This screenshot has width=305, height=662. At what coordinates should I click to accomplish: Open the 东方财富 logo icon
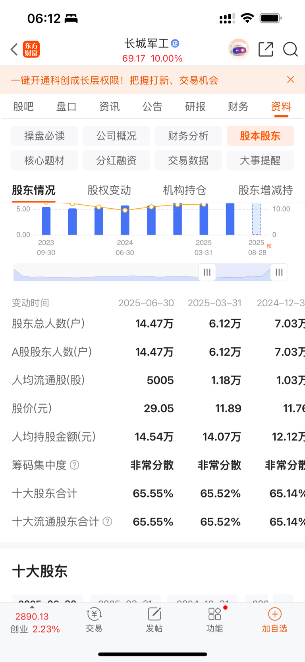31,49
